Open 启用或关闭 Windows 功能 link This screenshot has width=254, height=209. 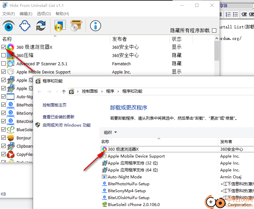[x=66, y=125]
